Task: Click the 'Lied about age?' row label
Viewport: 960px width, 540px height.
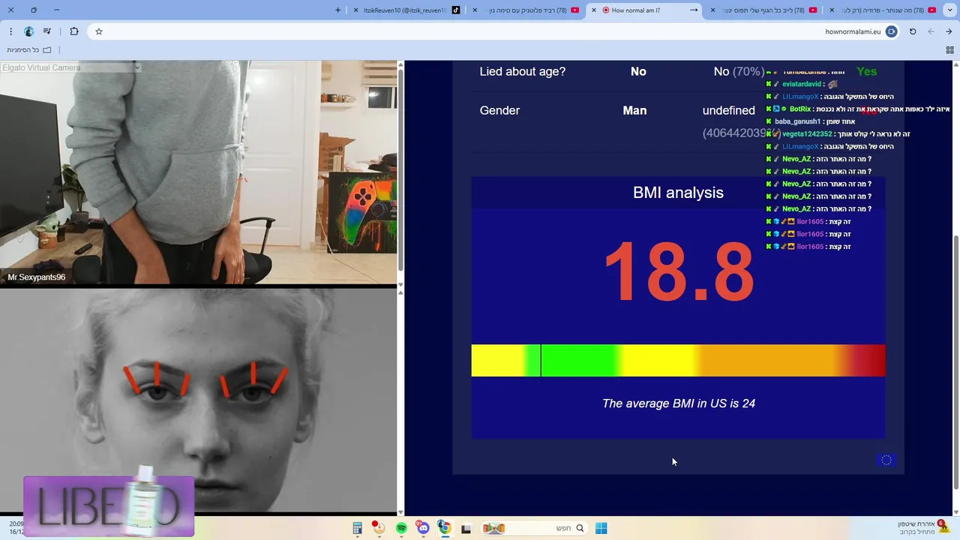Action: coord(522,71)
